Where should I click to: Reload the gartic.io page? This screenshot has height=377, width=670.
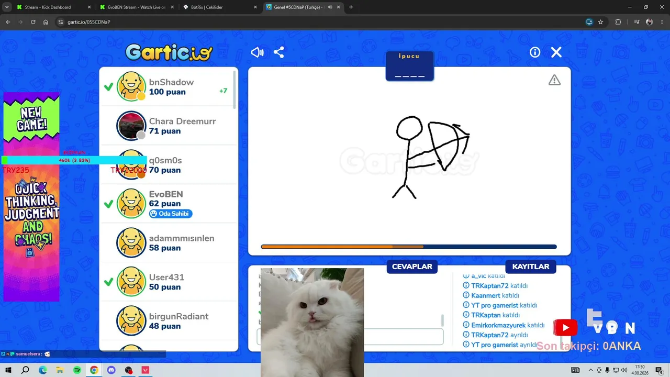coord(33,22)
